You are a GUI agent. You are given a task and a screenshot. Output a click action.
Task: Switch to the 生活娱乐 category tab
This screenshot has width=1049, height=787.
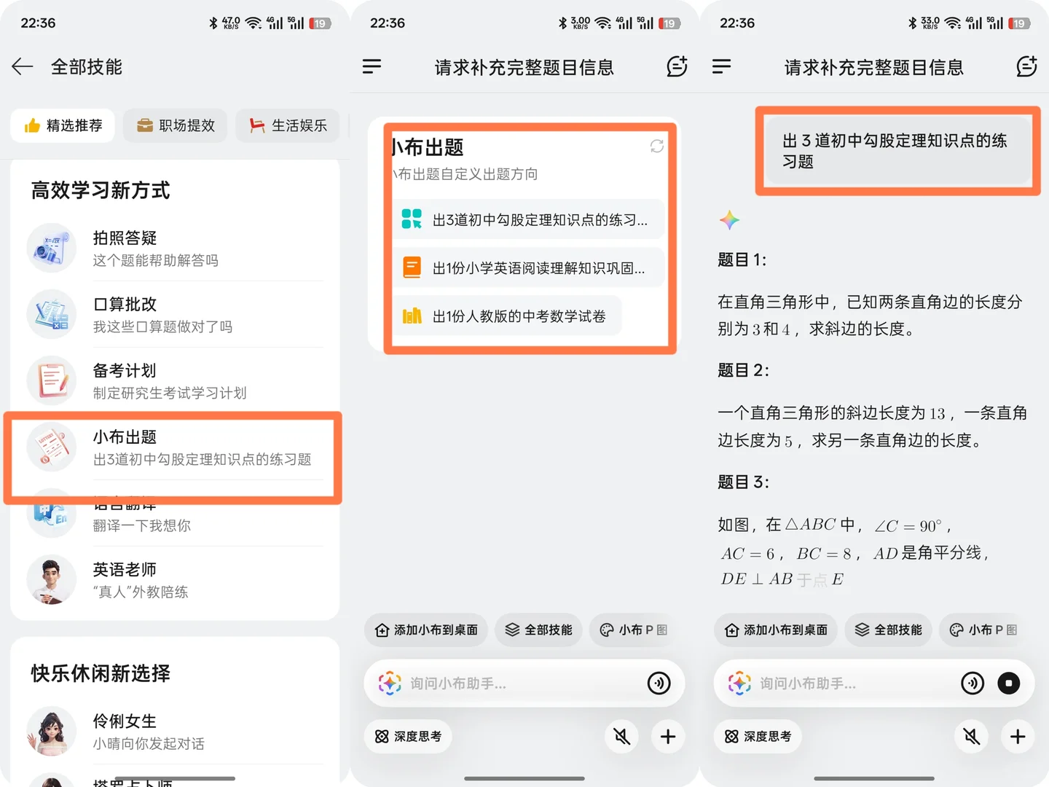point(287,125)
